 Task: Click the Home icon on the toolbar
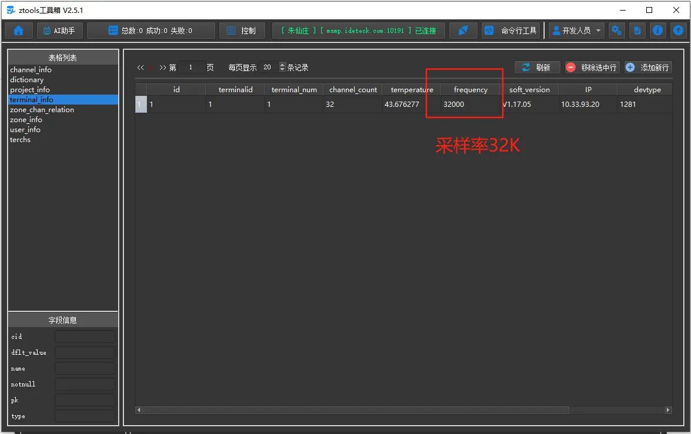pyautogui.click(x=18, y=30)
